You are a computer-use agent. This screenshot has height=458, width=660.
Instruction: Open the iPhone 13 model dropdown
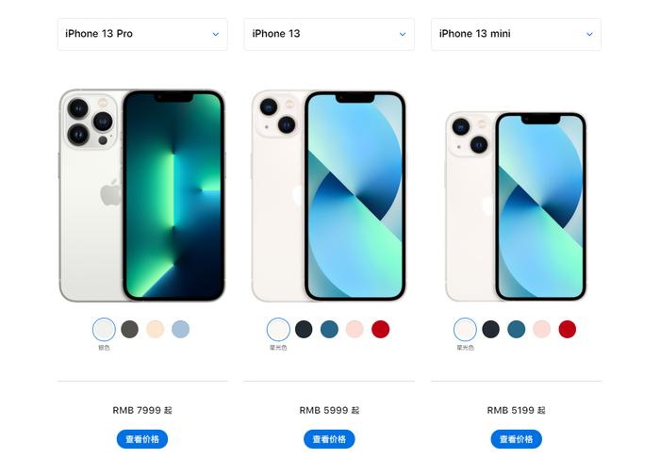pos(329,34)
